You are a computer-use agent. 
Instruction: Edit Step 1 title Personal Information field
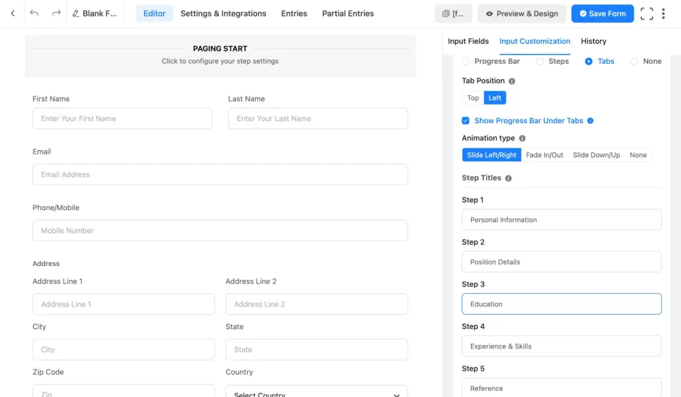coord(561,220)
